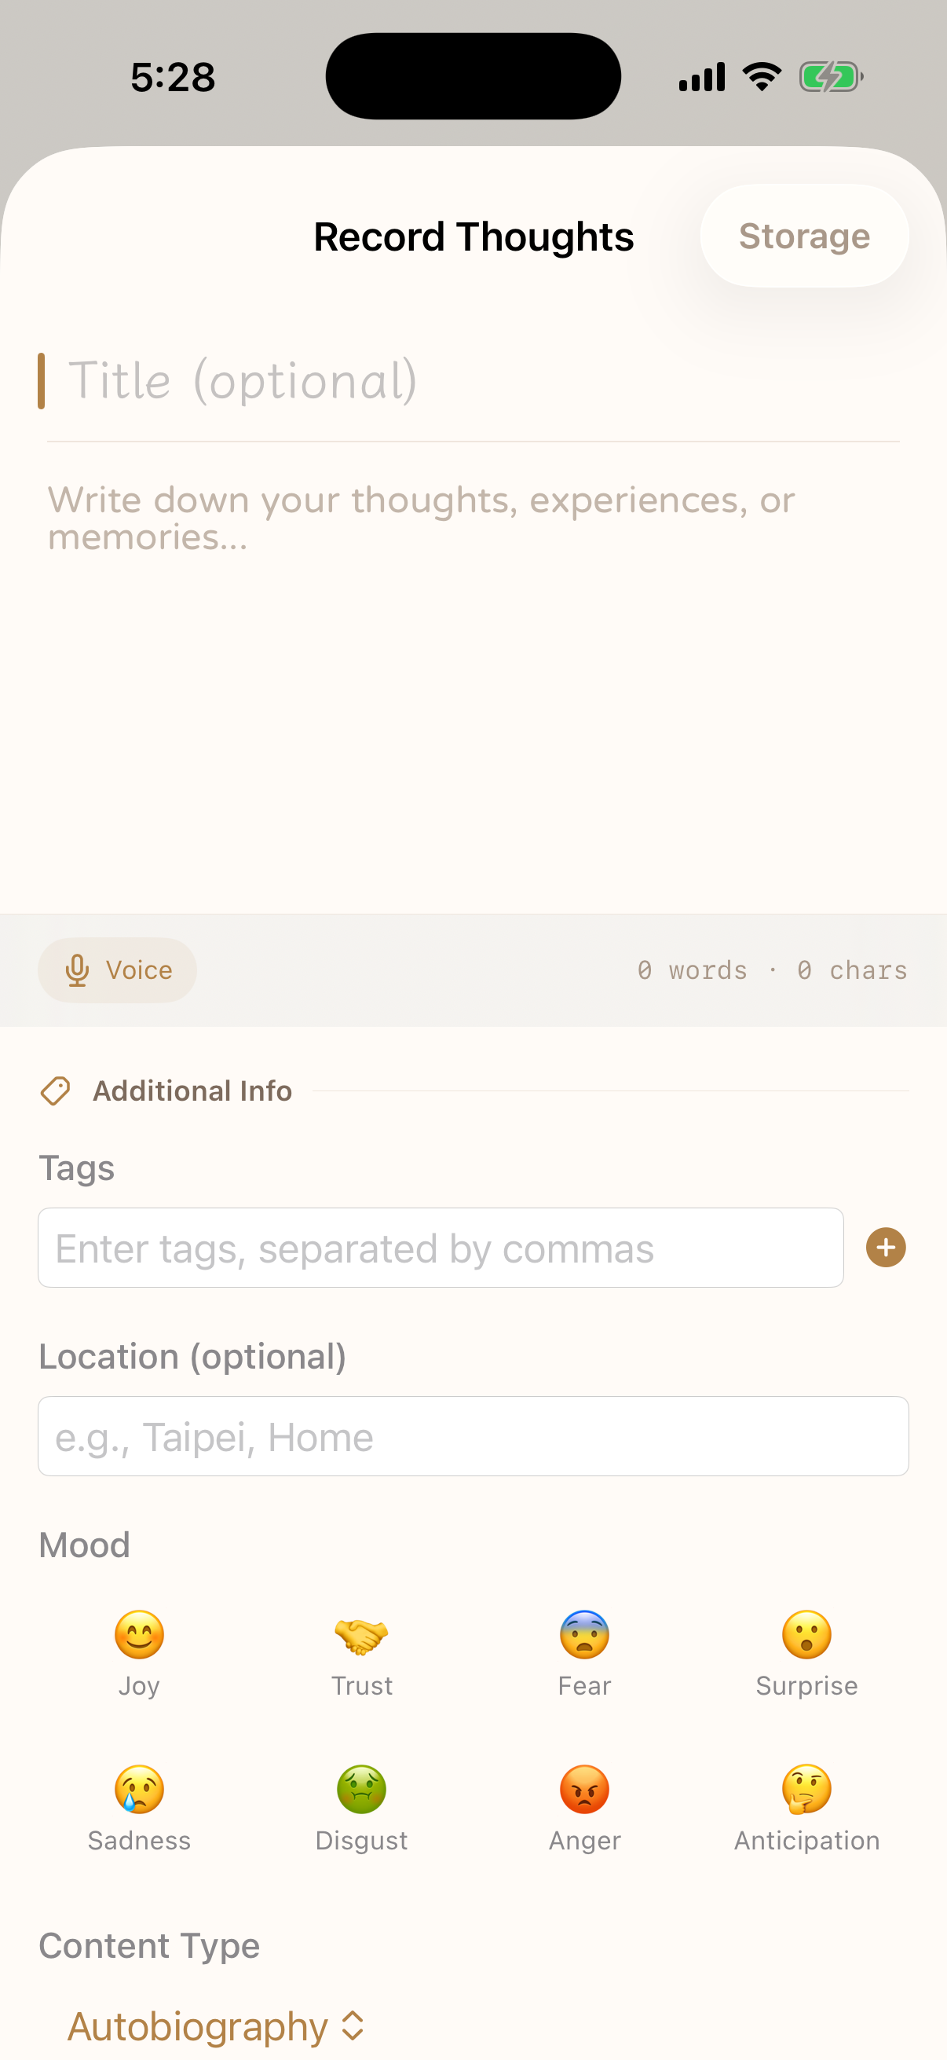Tap the add tag plus icon
The width and height of the screenshot is (947, 2060).
(886, 1248)
